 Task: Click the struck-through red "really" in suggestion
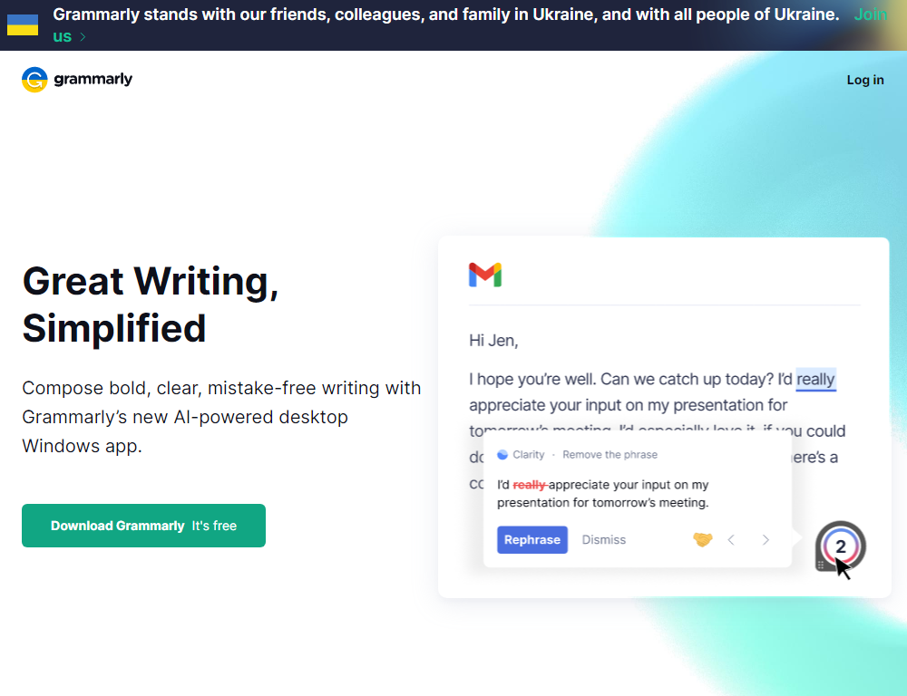click(530, 485)
